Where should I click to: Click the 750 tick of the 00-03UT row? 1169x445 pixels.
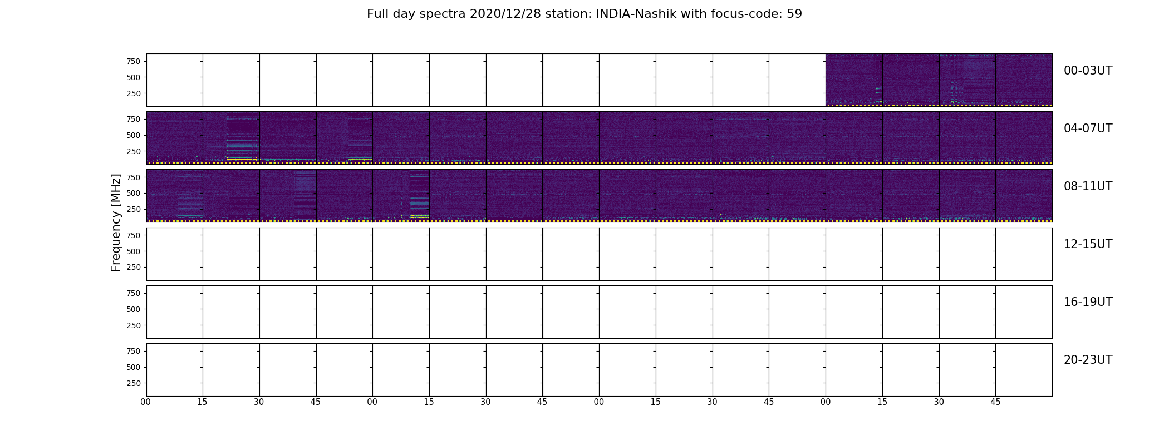pos(134,61)
